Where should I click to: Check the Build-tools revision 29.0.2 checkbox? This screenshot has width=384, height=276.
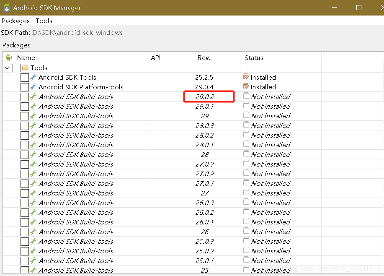(24, 96)
